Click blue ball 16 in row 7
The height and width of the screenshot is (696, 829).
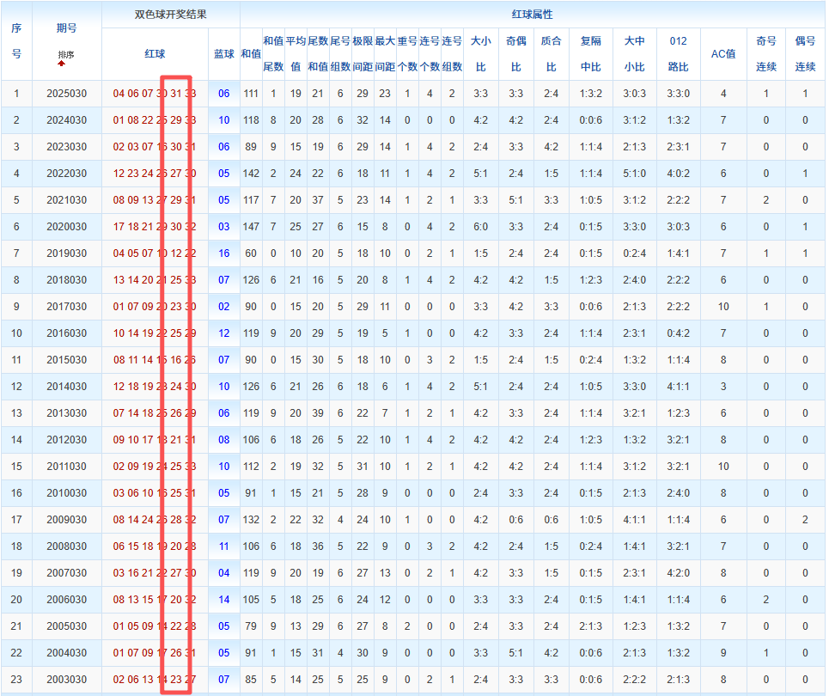tap(223, 253)
